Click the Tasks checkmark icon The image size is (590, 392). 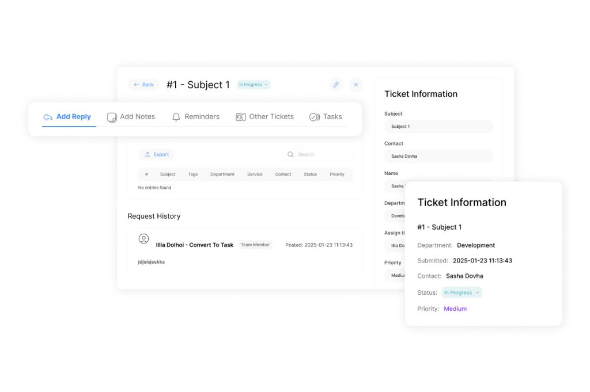(x=314, y=117)
